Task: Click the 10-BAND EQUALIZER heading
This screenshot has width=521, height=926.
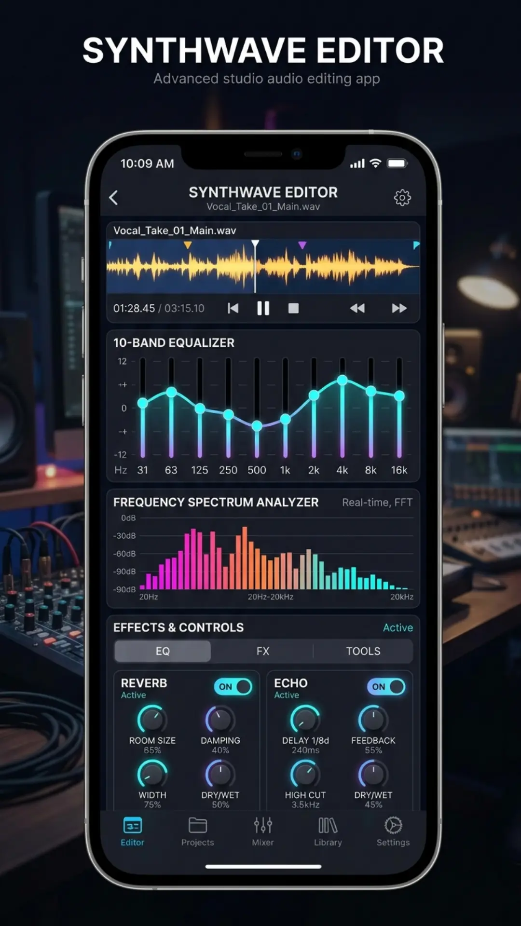Action: (x=174, y=343)
